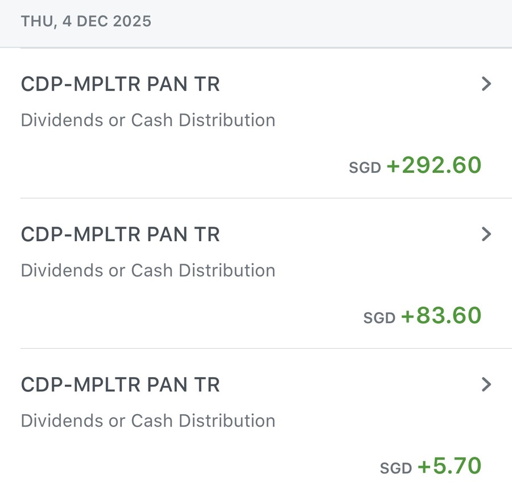512x496 pixels.
Task: Tap 'Dividends or Cash Distribution' in the +83.60 entry
Action: [x=148, y=270]
